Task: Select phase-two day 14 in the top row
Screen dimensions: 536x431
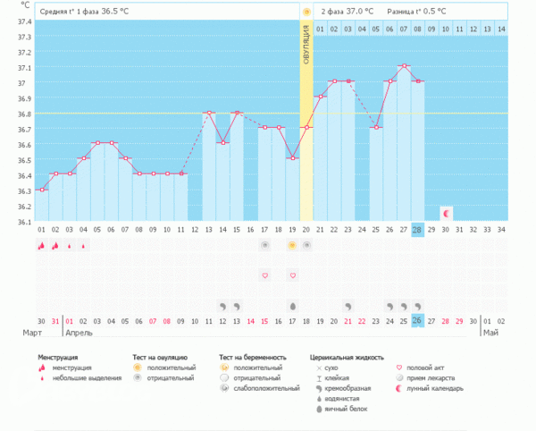Action: click(x=501, y=29)
